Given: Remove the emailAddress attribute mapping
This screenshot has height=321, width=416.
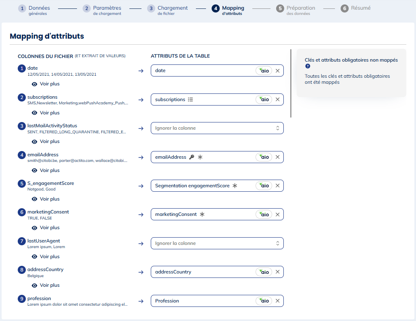Looking at the screenshot, I should pos(277,157).
